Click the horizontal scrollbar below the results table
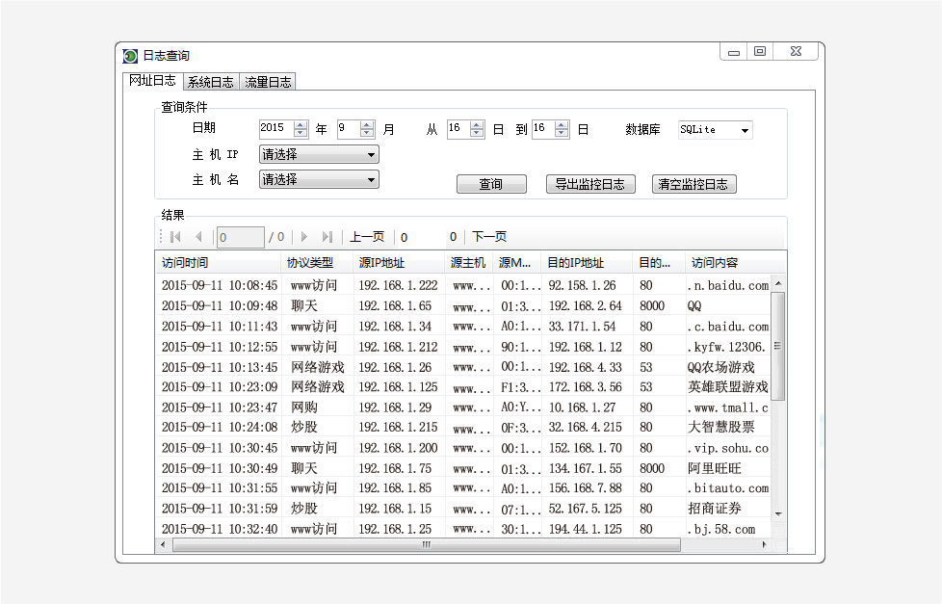Image resolution: width=942 pixels, height=604 pixels. coord(424,545)
